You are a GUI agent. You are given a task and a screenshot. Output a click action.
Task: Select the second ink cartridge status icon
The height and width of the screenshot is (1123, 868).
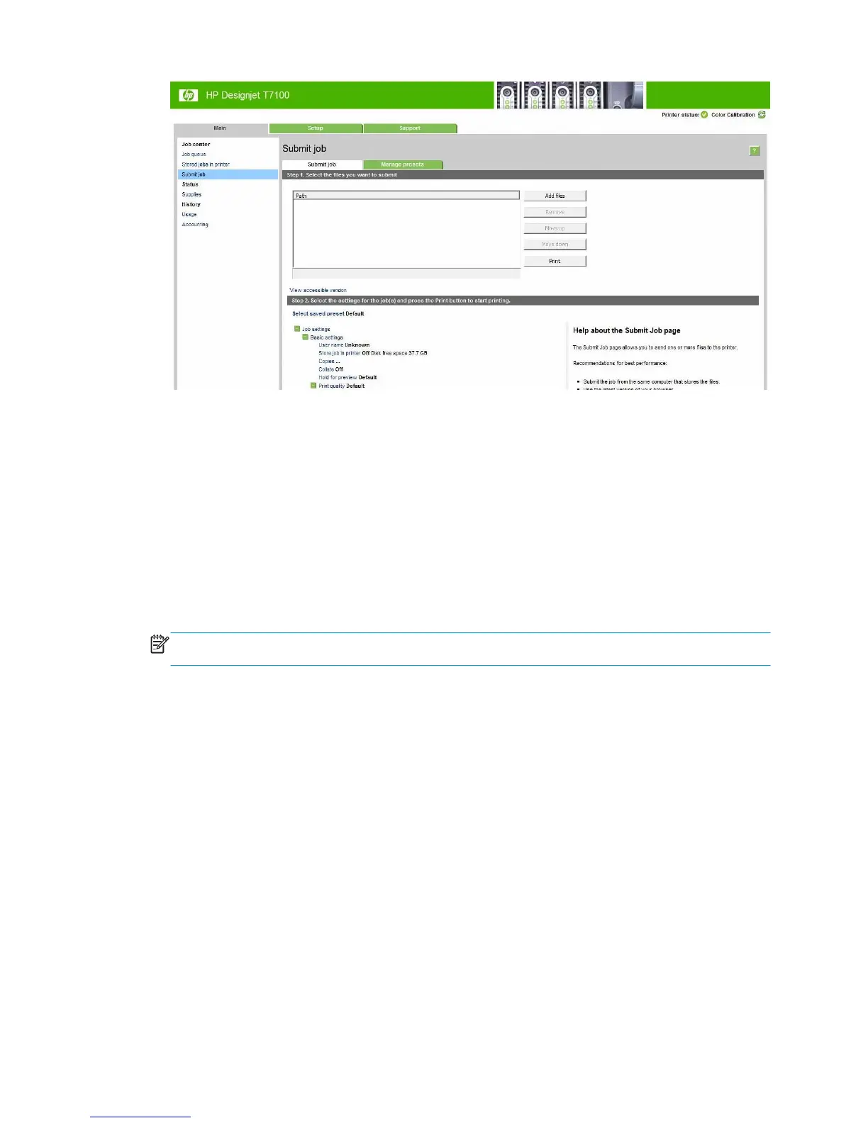[x=535, y=95]
